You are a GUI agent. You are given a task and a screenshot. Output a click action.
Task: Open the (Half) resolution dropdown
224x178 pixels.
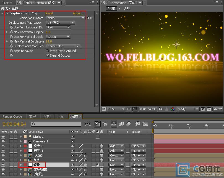(188, 109)
